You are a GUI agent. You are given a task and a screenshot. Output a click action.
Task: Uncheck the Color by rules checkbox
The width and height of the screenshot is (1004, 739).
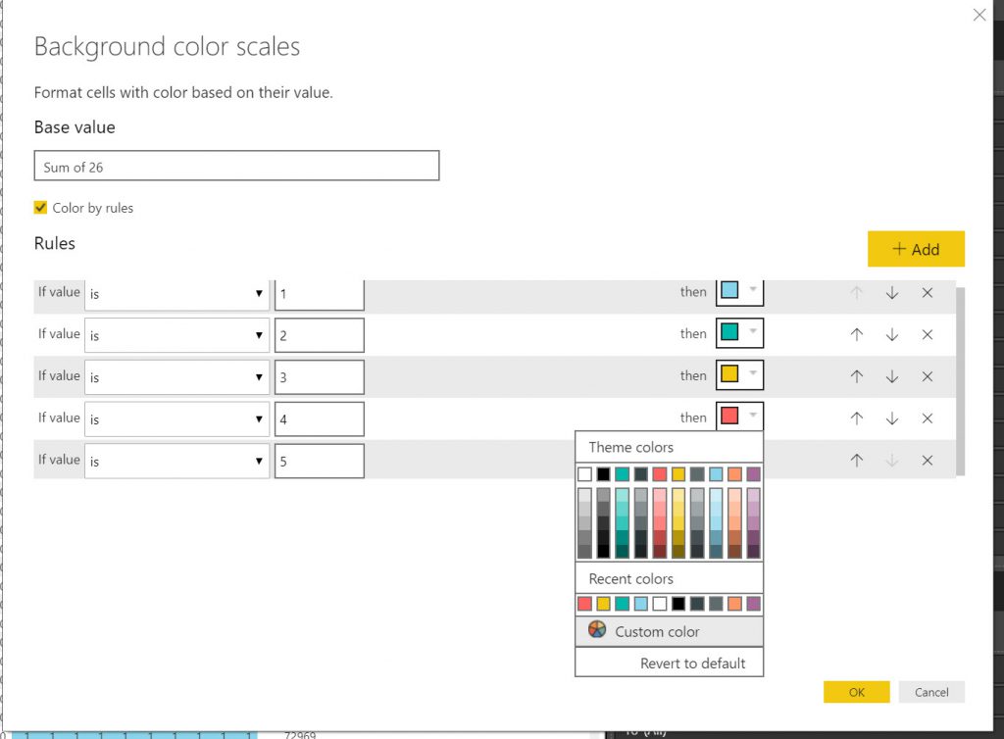point(40,208)
